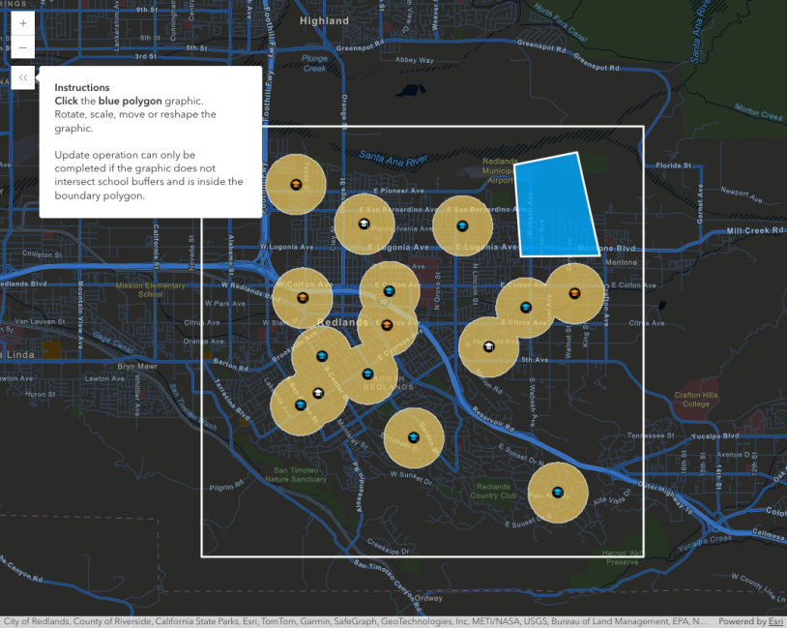Click orange school marker near Texas St
The height and width of the screenshot is (628, 787).
point(296,185)
